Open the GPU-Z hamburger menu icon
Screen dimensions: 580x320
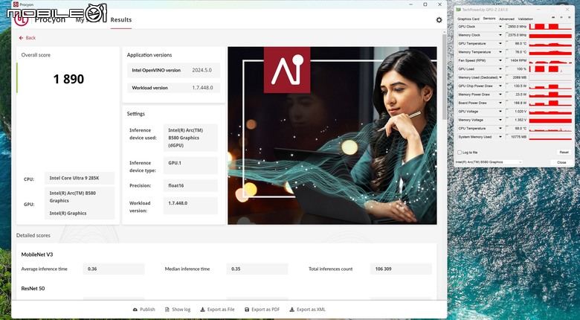(569, 18)
